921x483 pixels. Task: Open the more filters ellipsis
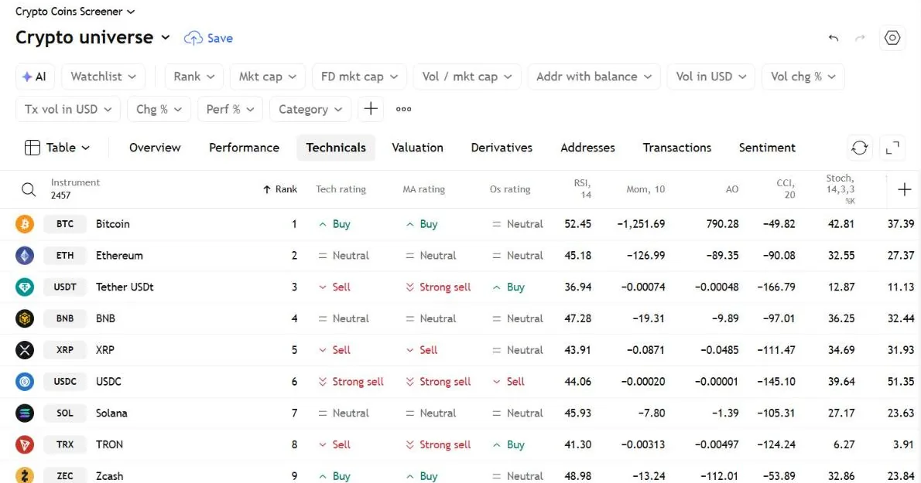pyautogui.click(x=403, y=109)
